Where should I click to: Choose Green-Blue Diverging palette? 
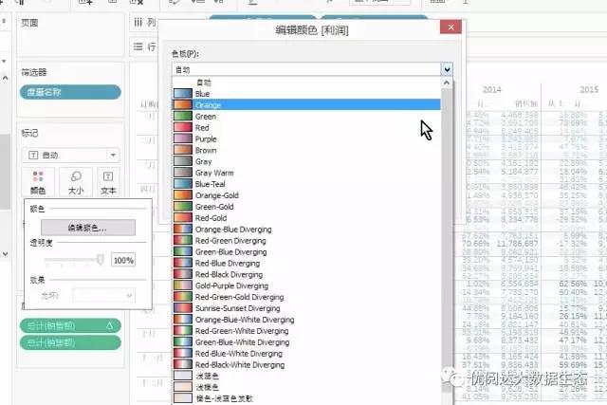(x=306, y=251)
